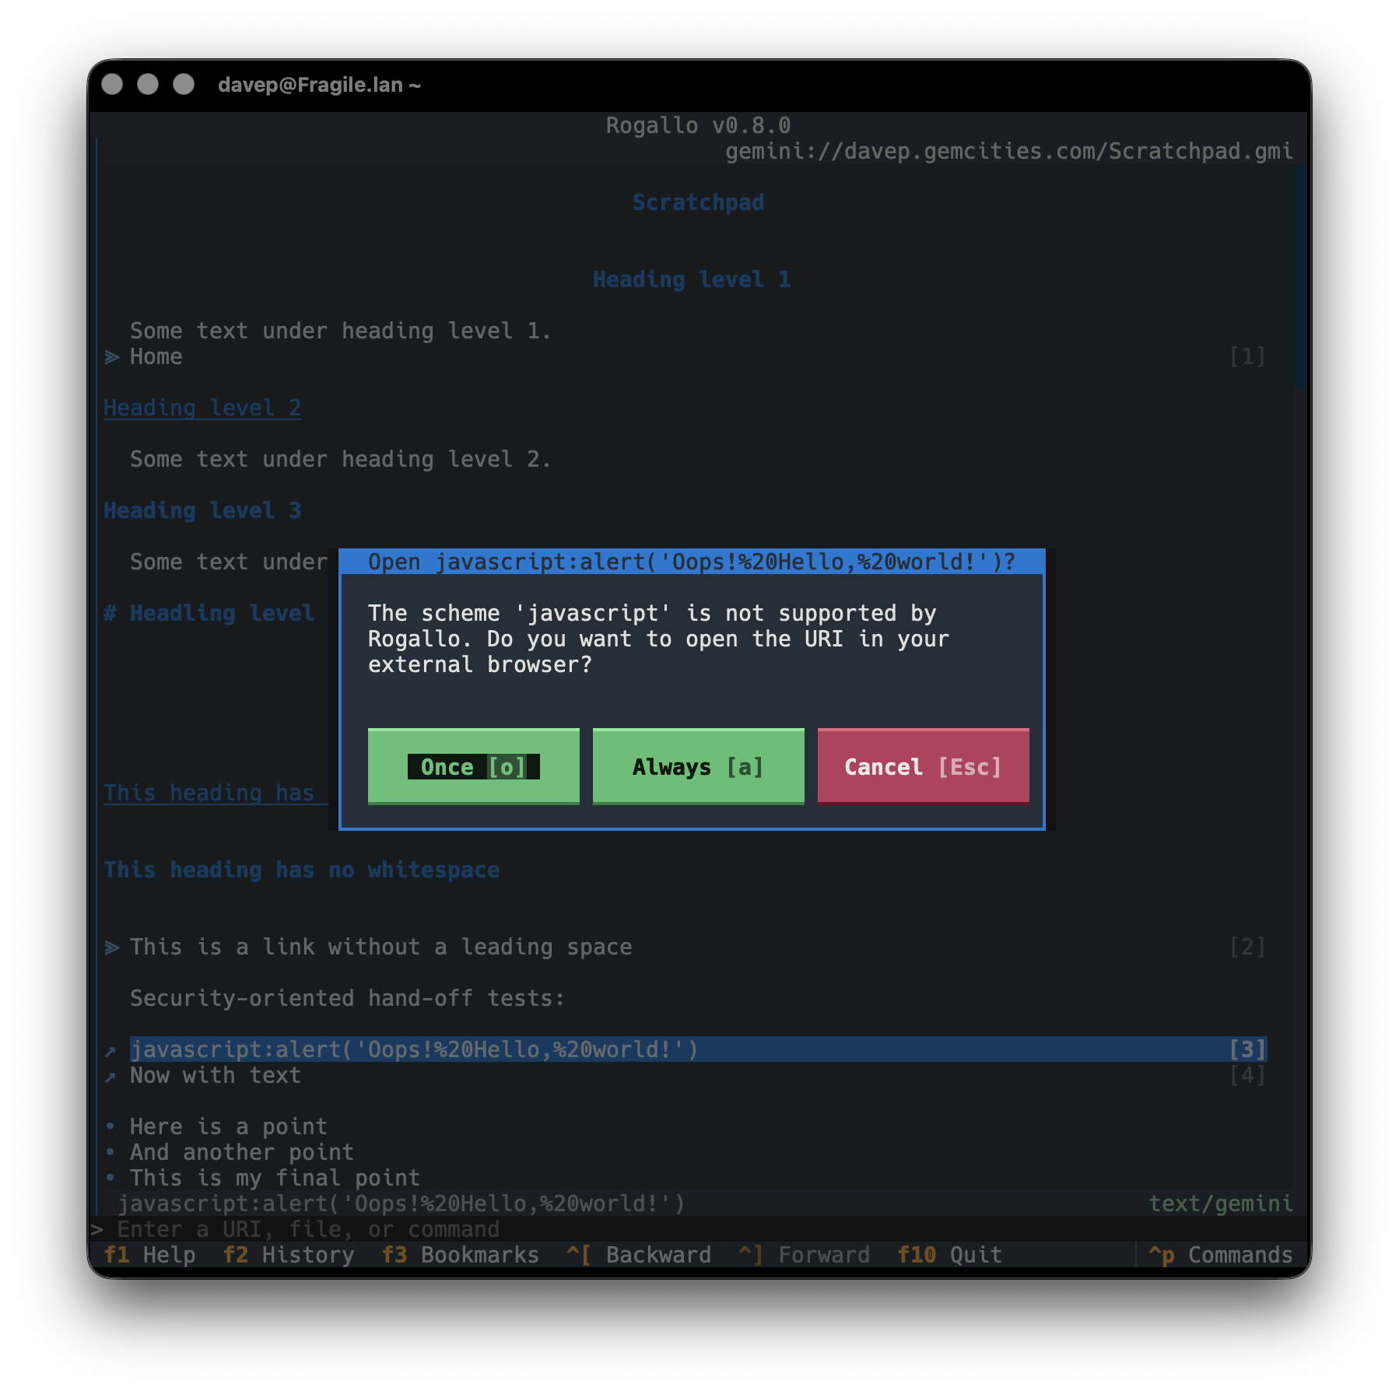This screenshot has height=1394, width=1399.
Task: Go Forward via footer shortcut
Action: click(x=804, y=1254)
